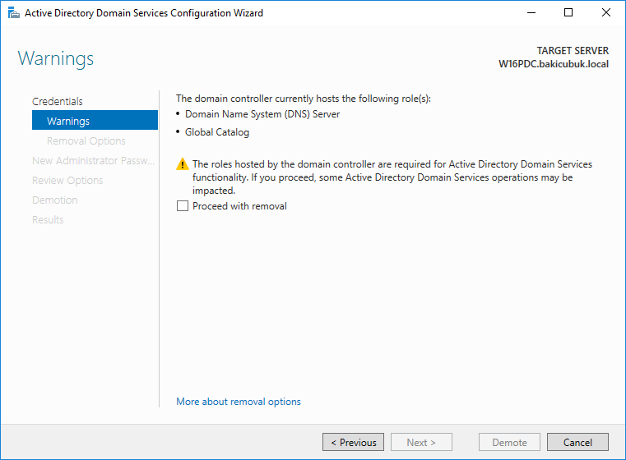Click the Proceed with removal label
The height and width of the screenshot is (460, 626).
(239, 206)
